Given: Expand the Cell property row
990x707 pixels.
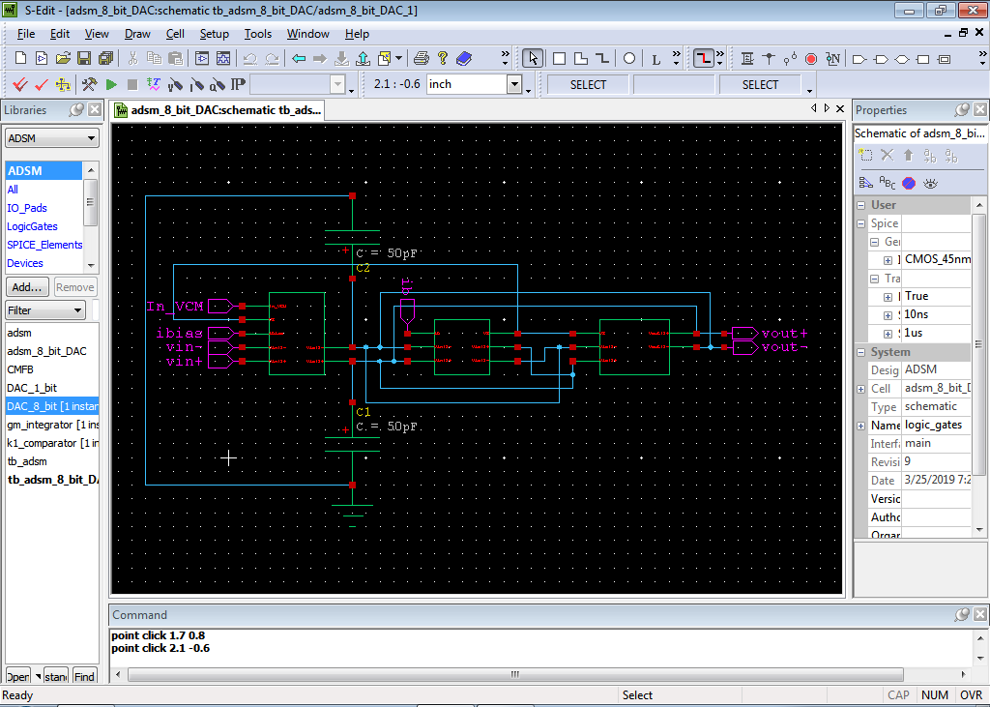Looking at the screenshot, I should click(x=861, y=389).
